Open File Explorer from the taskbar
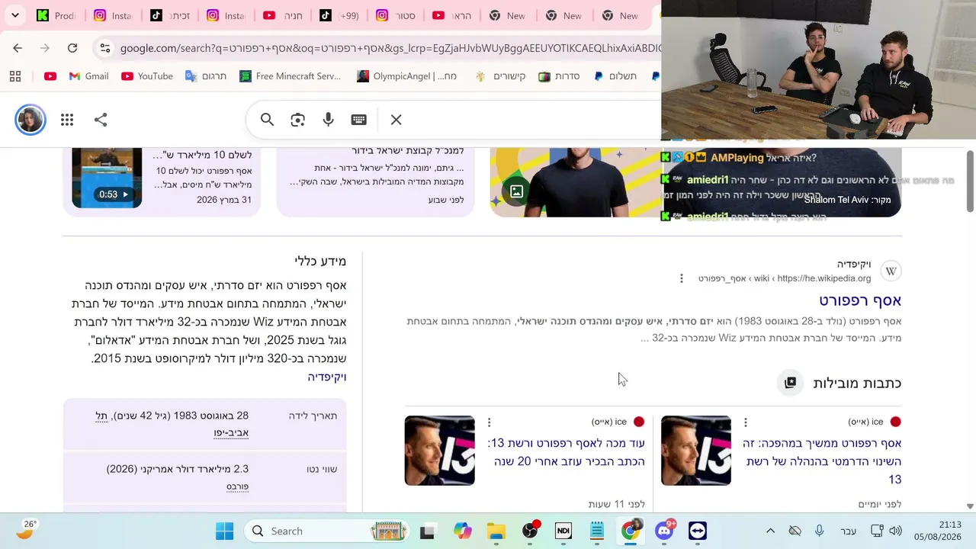The height and width of the screenshot is (549, 976). point(496,531)
